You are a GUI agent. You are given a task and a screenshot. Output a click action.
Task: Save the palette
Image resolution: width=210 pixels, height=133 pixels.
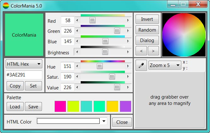pos(33,106)
